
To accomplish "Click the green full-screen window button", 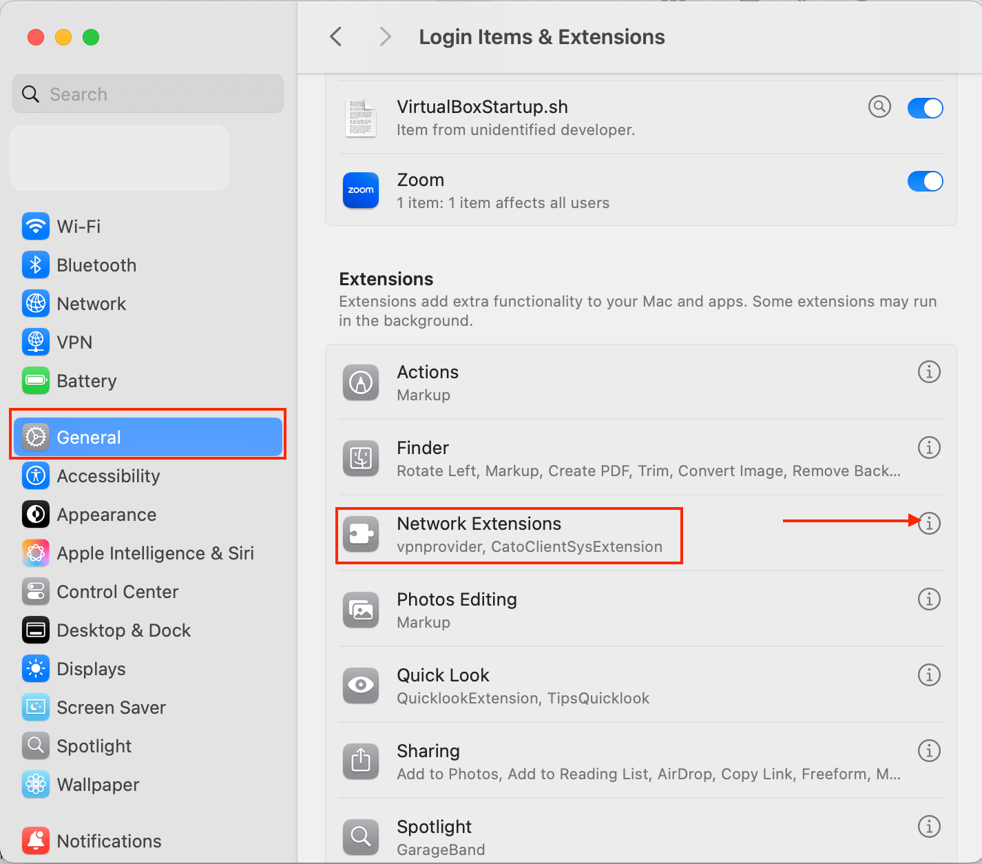I will [x=91, y=37].
